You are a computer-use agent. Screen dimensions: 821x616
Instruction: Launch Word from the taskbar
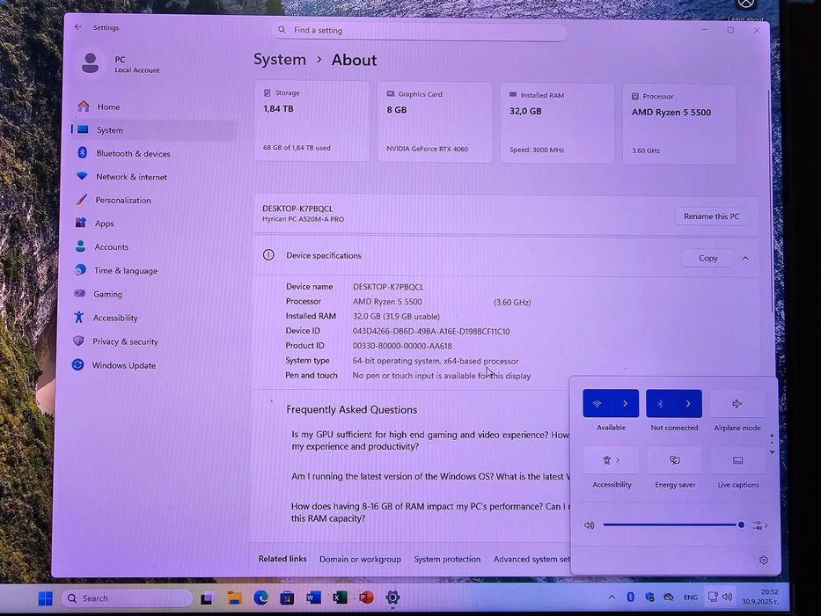[x=313, y=598]
